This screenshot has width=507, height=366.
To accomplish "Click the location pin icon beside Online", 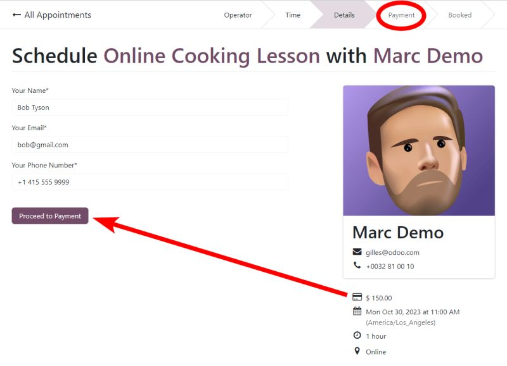I will [357, 351].
